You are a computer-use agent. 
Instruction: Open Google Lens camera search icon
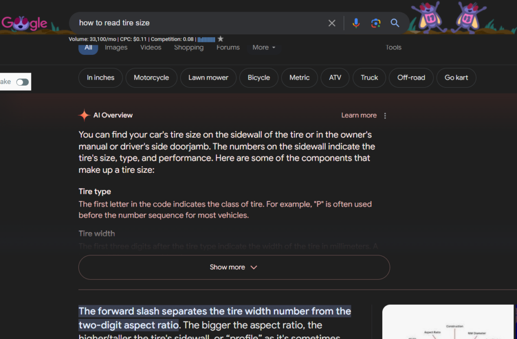(x=376, y=23)
